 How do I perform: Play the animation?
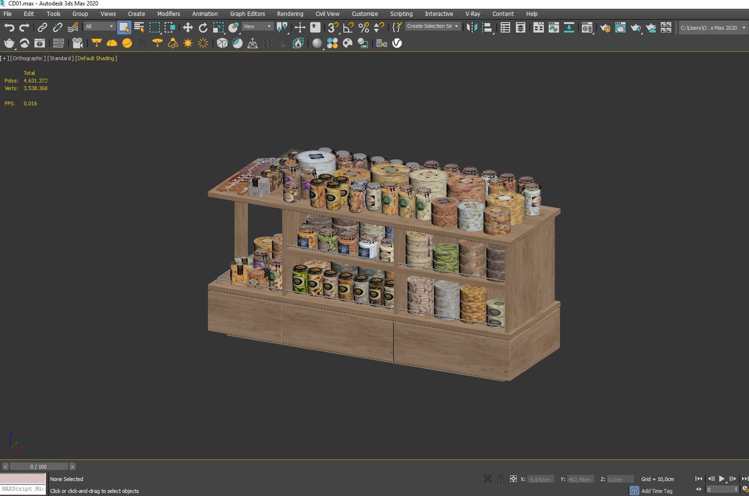point(721,479)
